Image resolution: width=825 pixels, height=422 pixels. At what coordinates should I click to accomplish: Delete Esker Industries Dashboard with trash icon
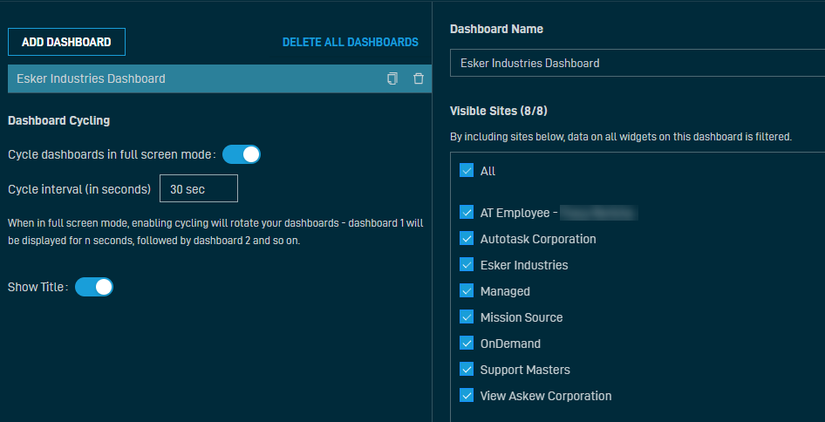(x=419, y=79)
